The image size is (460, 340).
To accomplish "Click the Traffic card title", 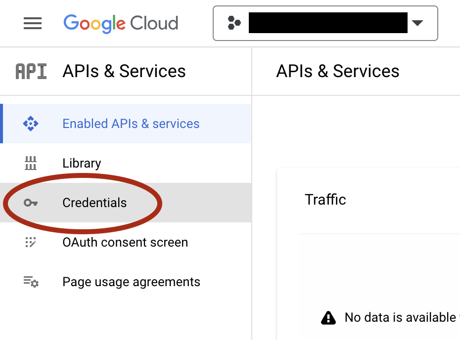I will click(x=325, y=200).
